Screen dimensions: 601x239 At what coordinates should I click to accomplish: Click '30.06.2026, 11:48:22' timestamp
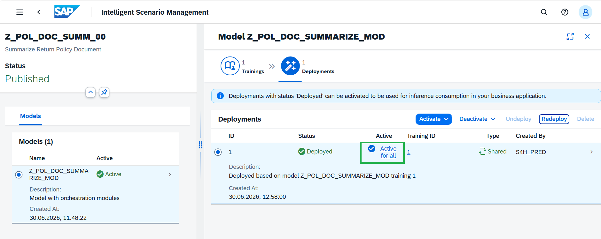click(x=58, y=218)
